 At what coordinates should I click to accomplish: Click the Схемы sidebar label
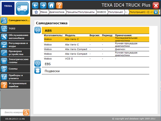click(x=13, y=69)
